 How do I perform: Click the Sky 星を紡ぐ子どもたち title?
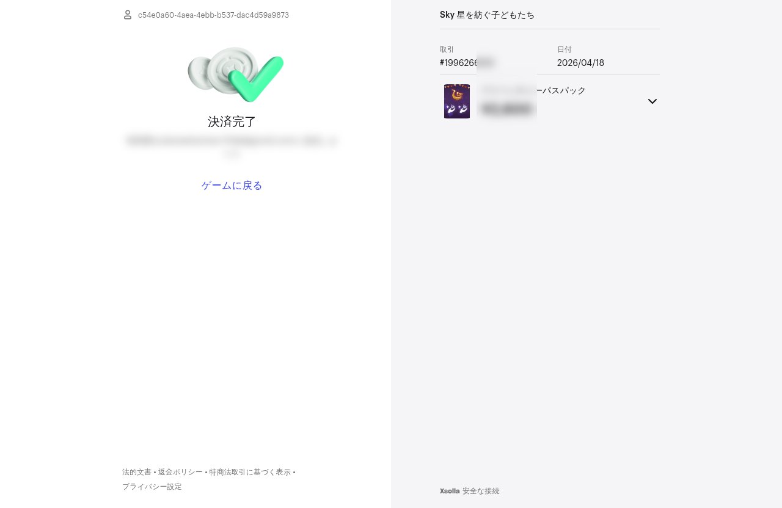(x=488, y=15)
